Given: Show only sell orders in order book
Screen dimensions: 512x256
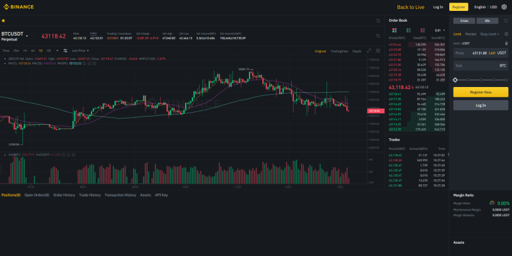Looking at the screenshot, I should (x=422, y=30).
